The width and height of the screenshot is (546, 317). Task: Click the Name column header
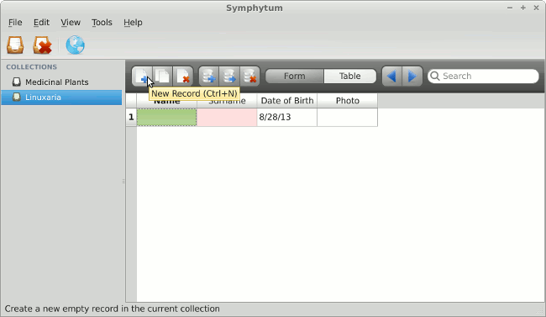tap(167, 101)
